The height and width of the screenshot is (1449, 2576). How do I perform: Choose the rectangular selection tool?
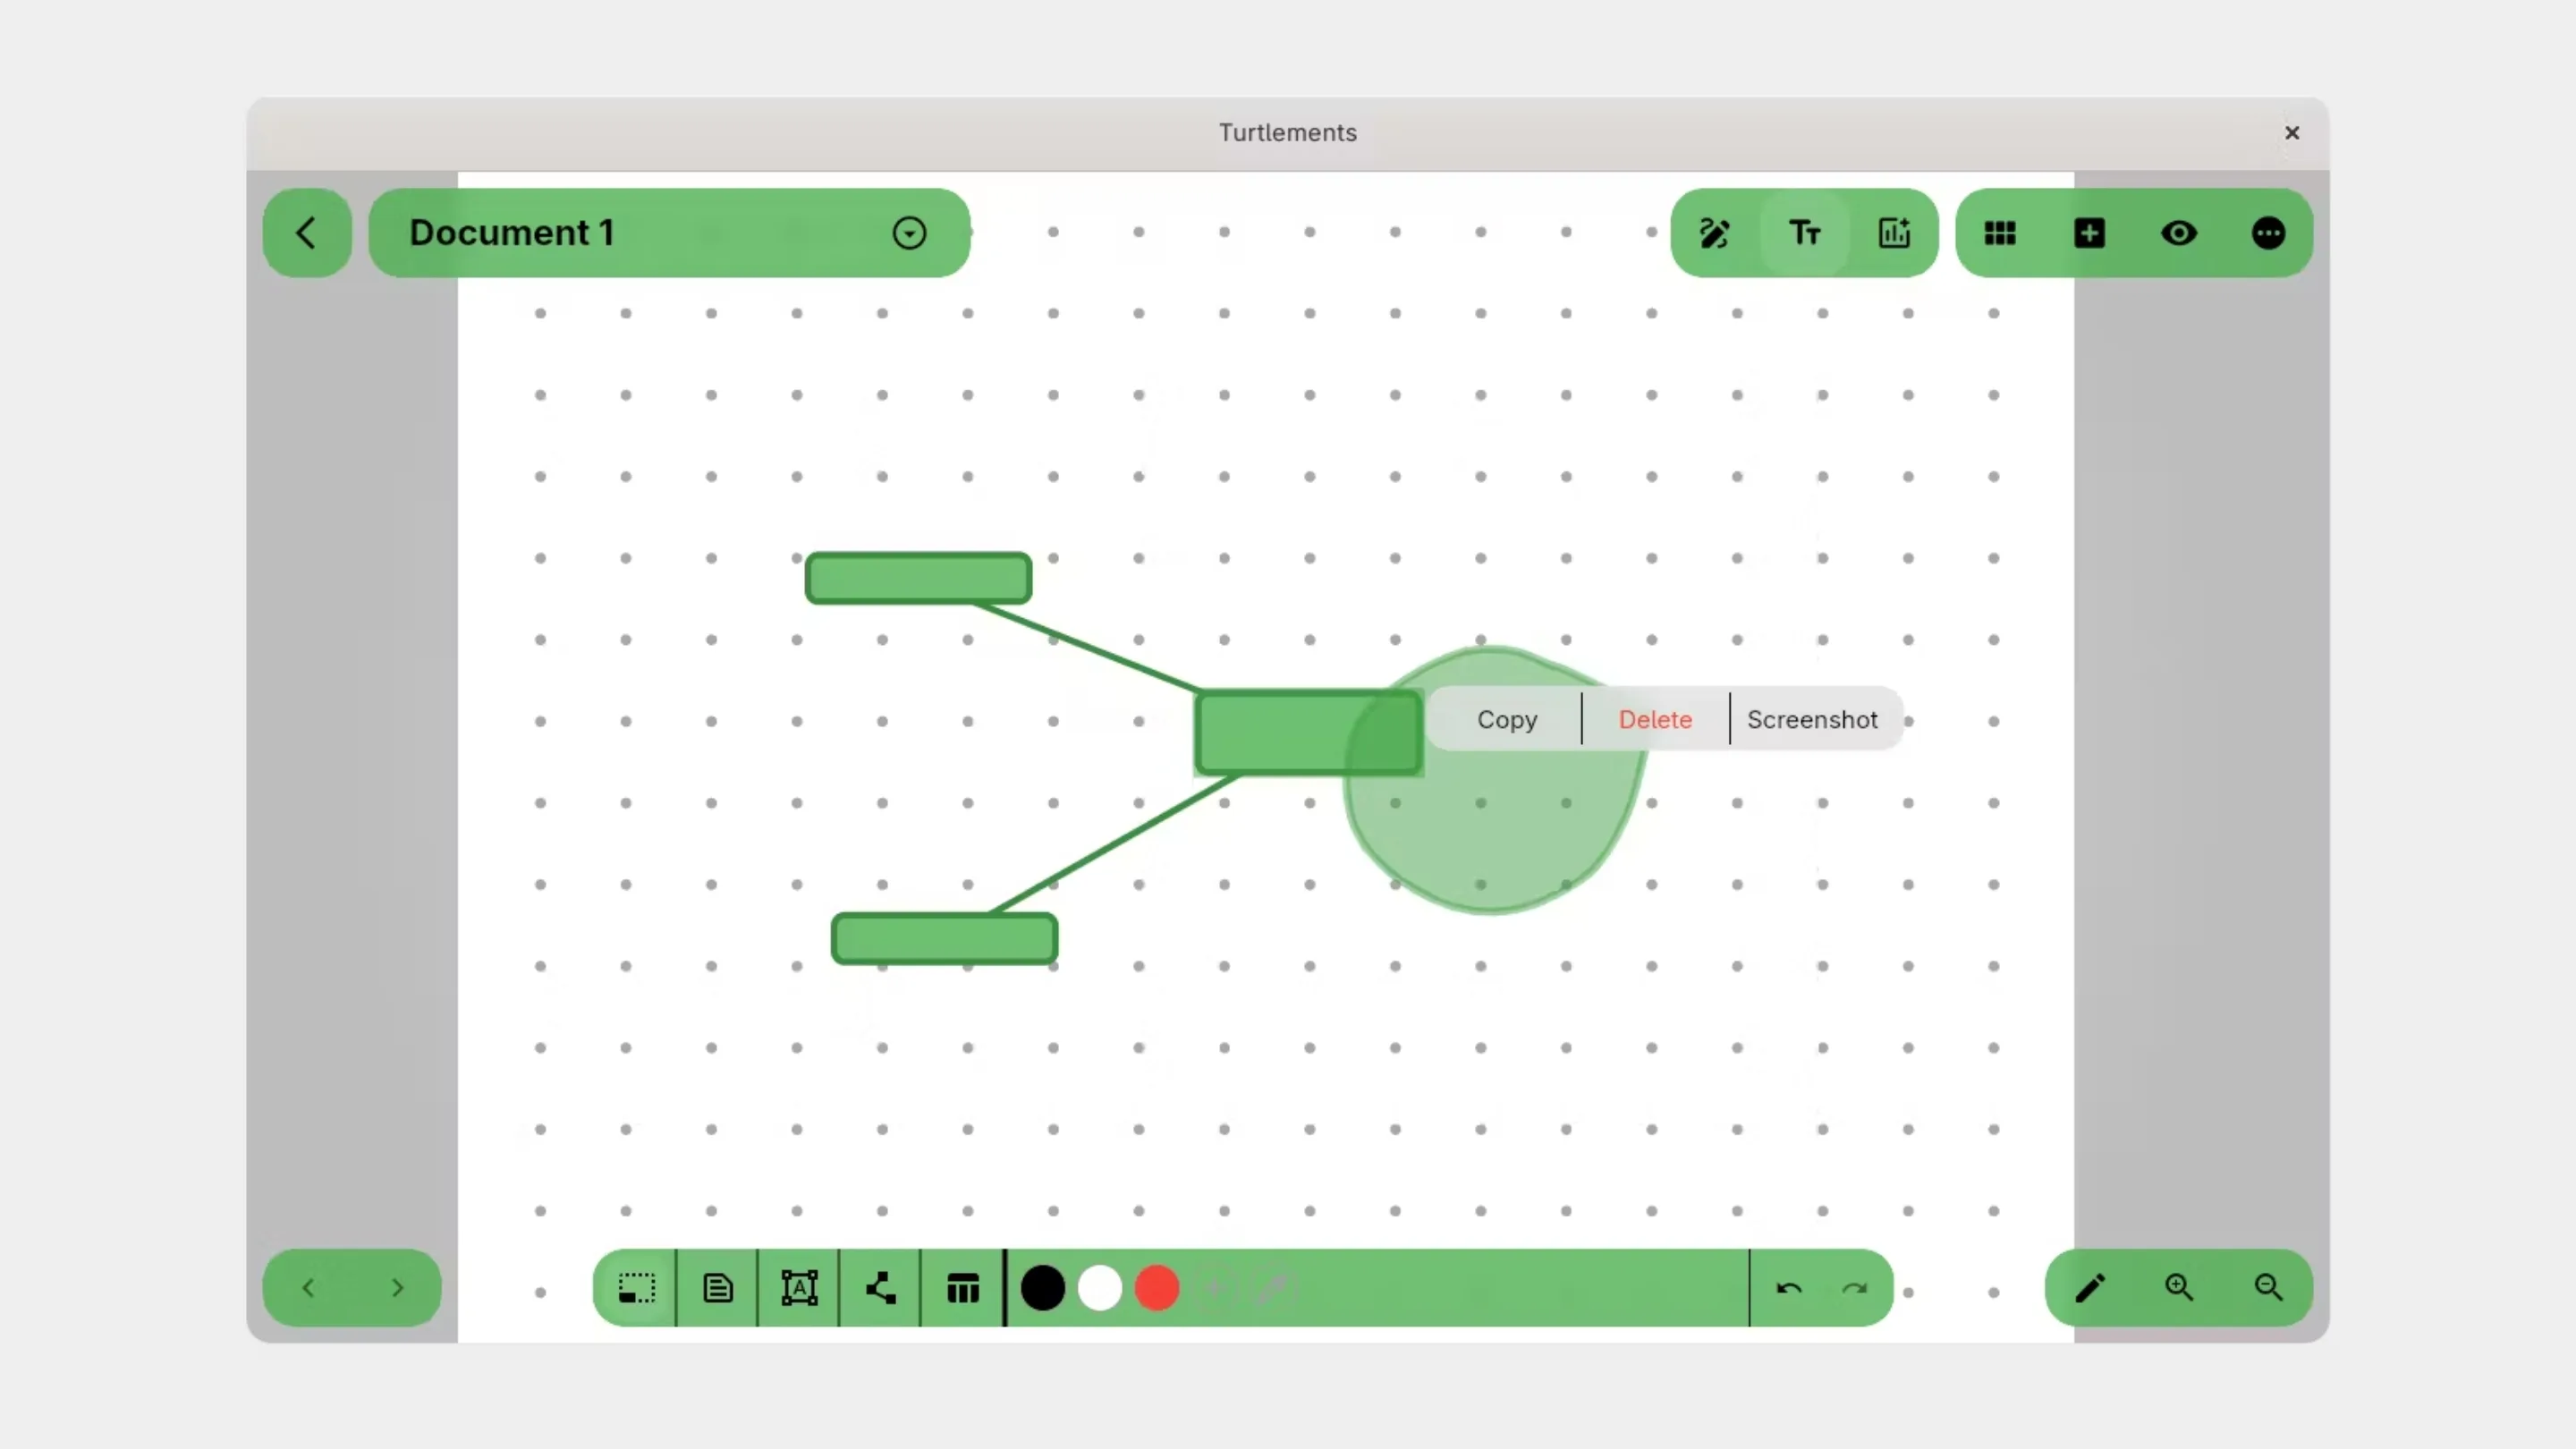(x=636, y=1288)
